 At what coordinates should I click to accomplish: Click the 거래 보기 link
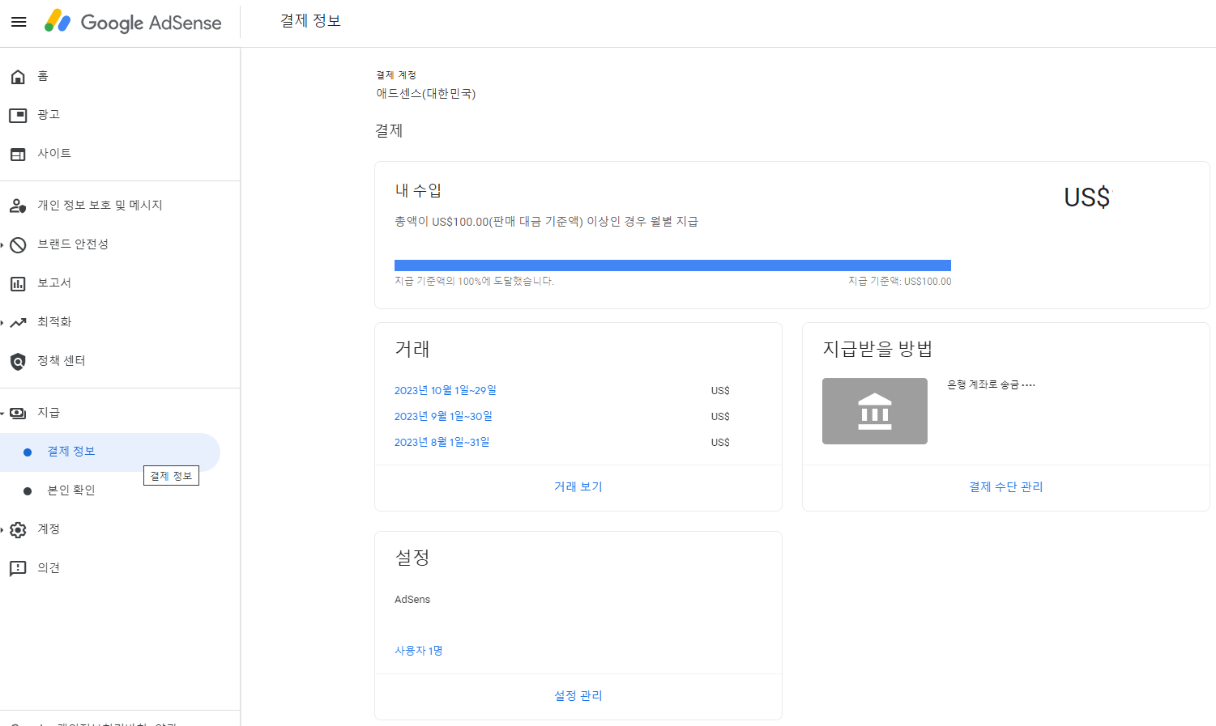coord(578,486)
